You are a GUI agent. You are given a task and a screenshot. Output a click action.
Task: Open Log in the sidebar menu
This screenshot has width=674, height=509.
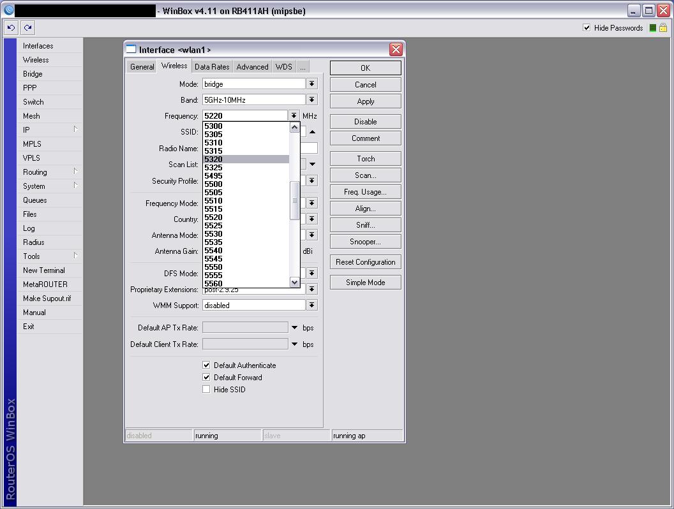49,228
